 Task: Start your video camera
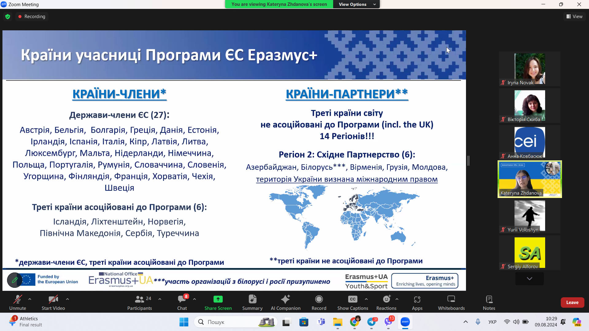53,302
